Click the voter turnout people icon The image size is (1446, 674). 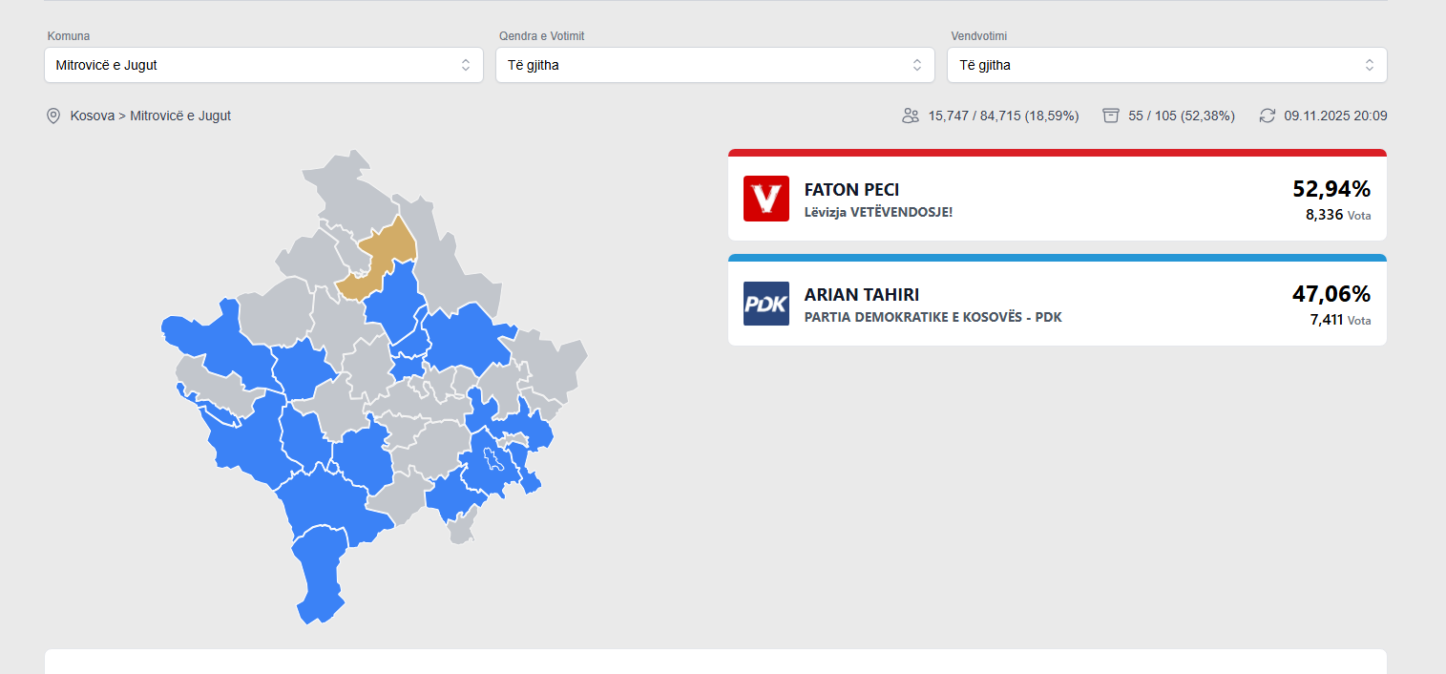click(x=910, y=116)
